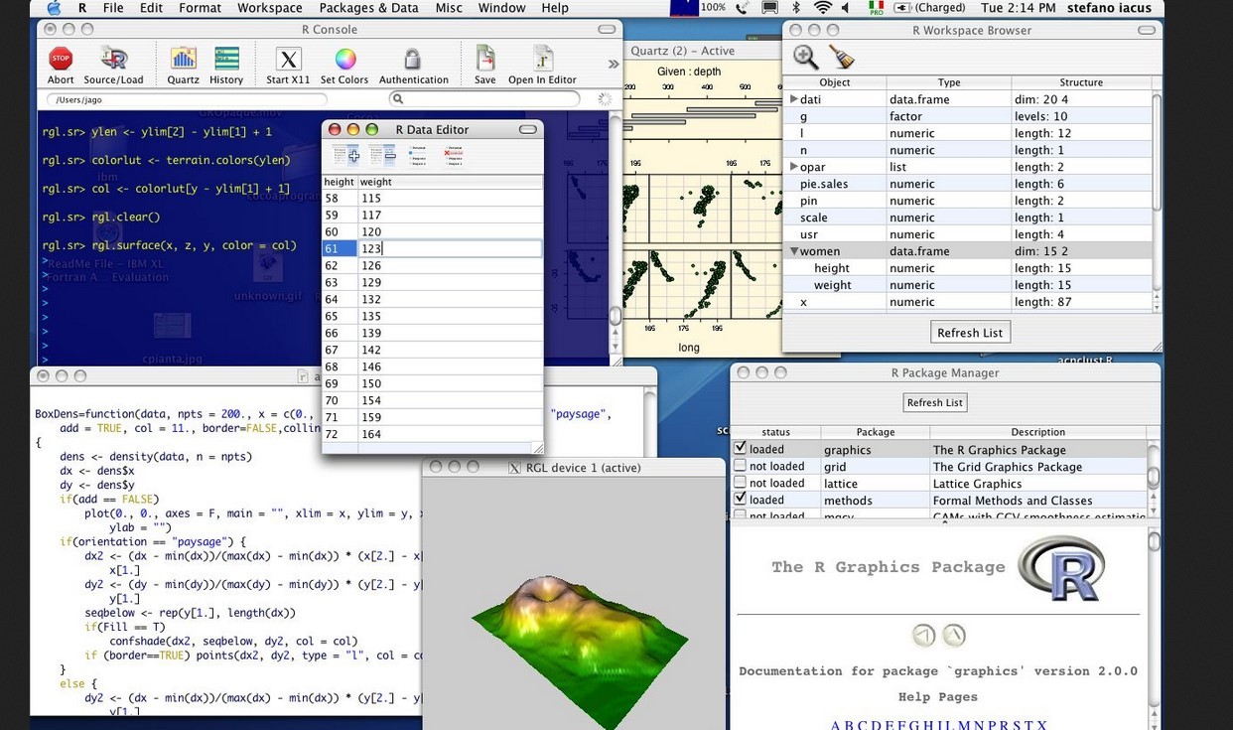Viewport: 1233px width, 730px height.
Task: Toggle the graphics package loaded checkbox
Action: (x=740, y=449)
